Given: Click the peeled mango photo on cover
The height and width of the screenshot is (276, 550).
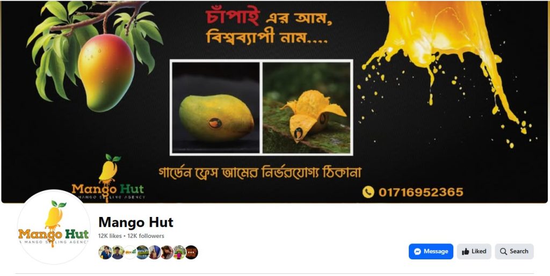Looking at the screenshot, I should [x=307, y=108].
